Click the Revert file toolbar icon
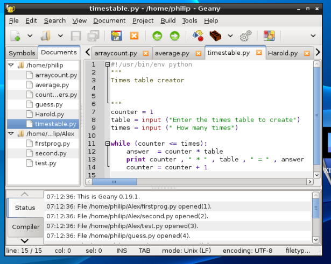Viewport: 331px width, 264px height. [x=117, y=36]
